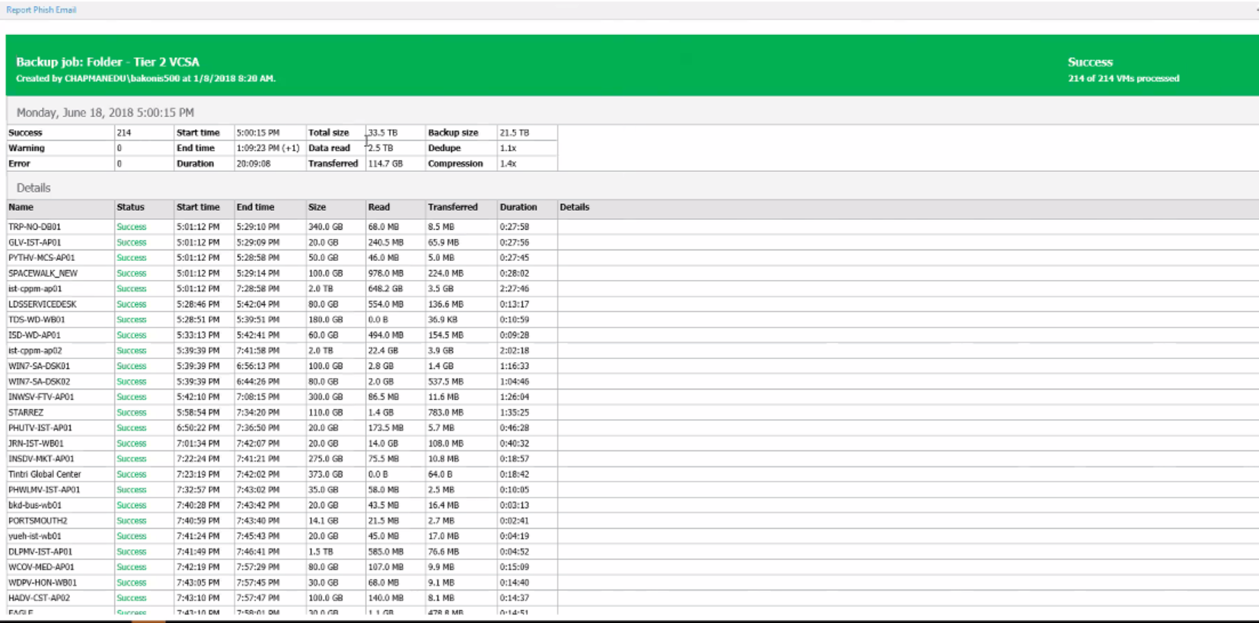This screenshot has height=623, width=1259.
Task: Click the Read column header
Action: [378, 207]
